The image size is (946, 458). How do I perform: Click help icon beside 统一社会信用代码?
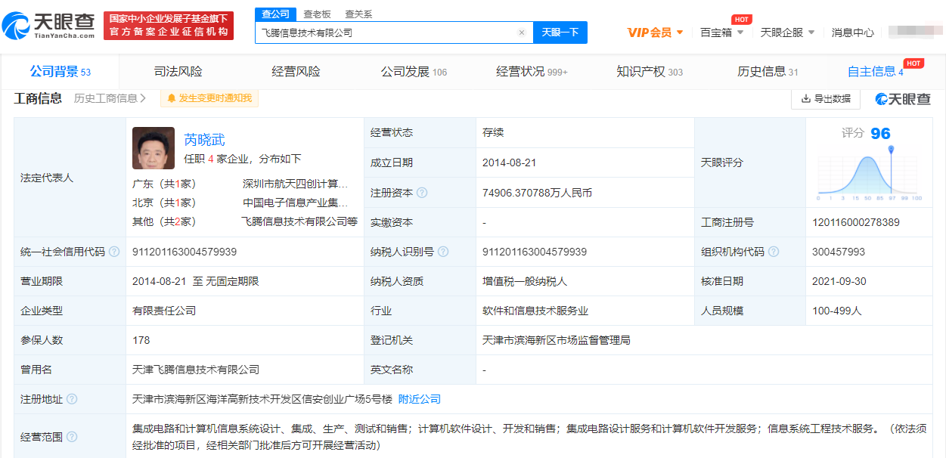pyautogui.click(x=114, y=252)
